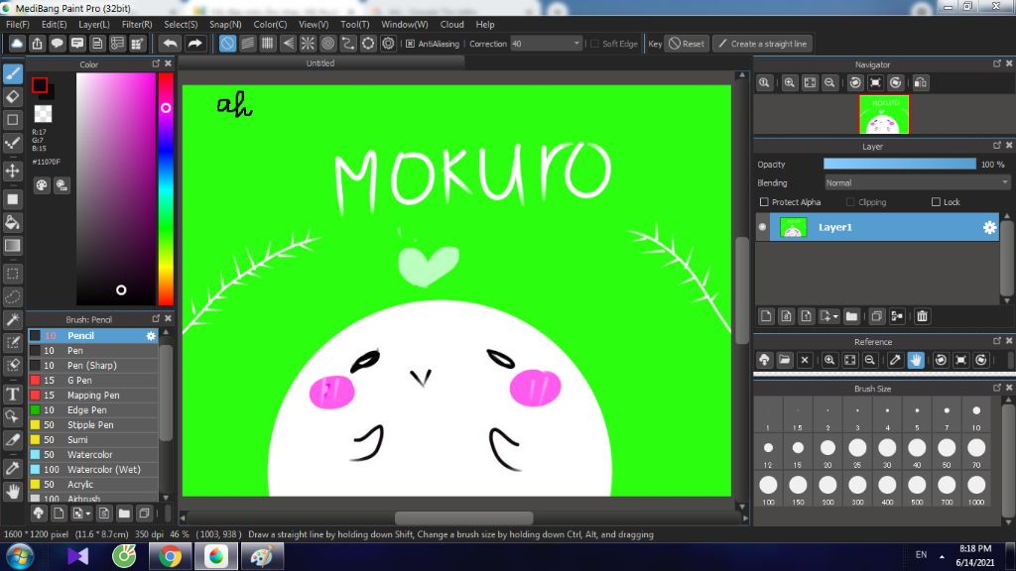The image size is (1016, 571).
Task: Open Layer1 settings gear
Action: [989, 227]
